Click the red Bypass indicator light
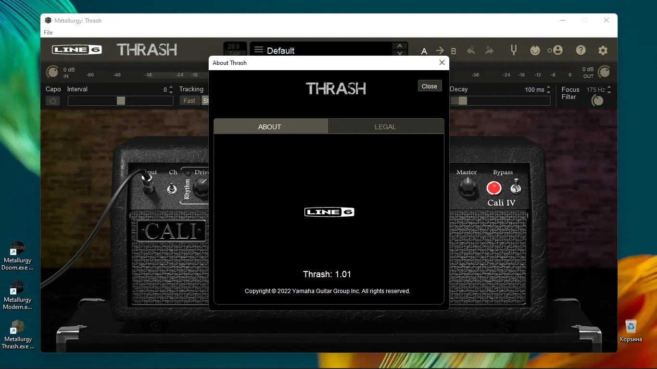Viewport: 657px width, 369px height. [494, 188]
